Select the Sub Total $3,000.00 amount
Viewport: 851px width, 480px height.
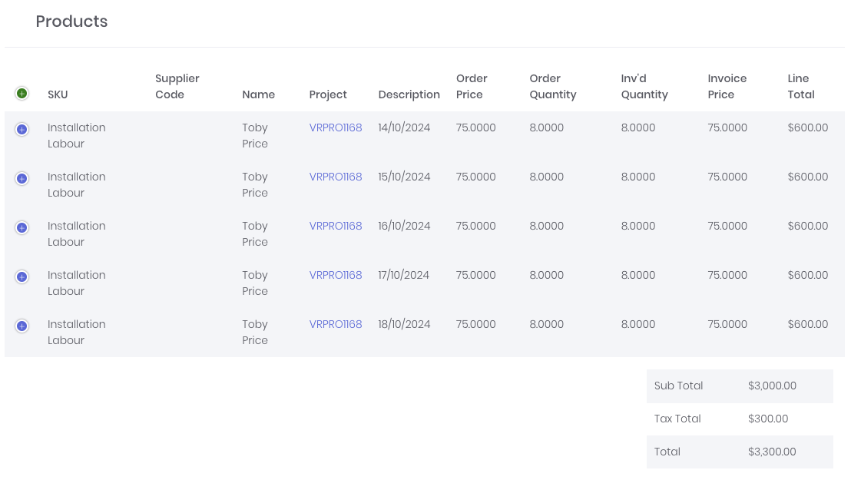click(x=773, y=386)
